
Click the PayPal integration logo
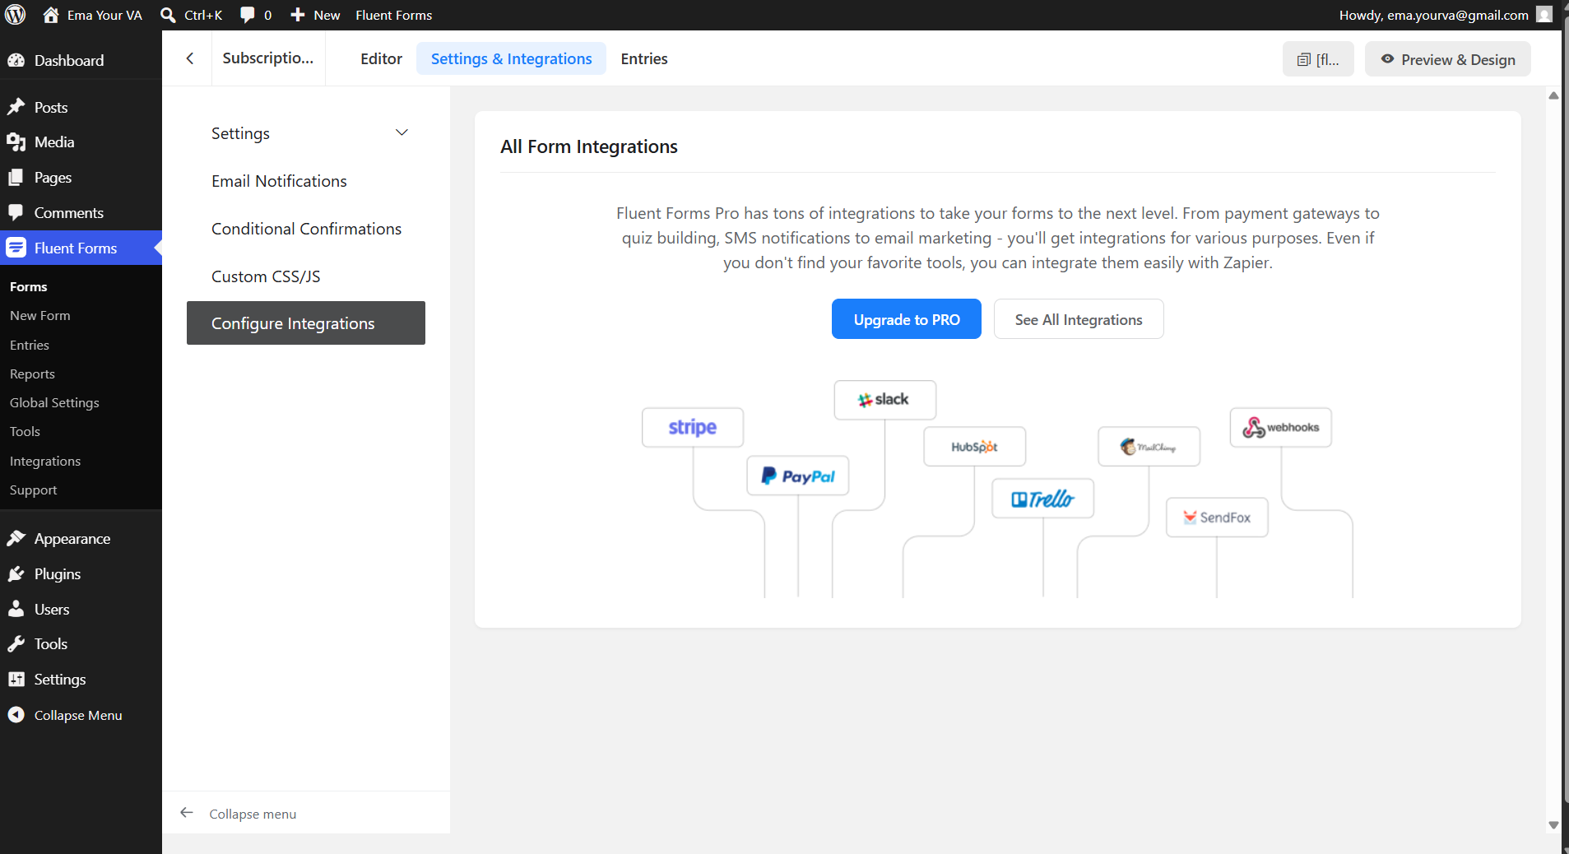(798, 476)
